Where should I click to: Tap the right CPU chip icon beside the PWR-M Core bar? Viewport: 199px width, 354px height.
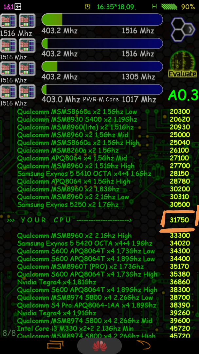[27, 91]
